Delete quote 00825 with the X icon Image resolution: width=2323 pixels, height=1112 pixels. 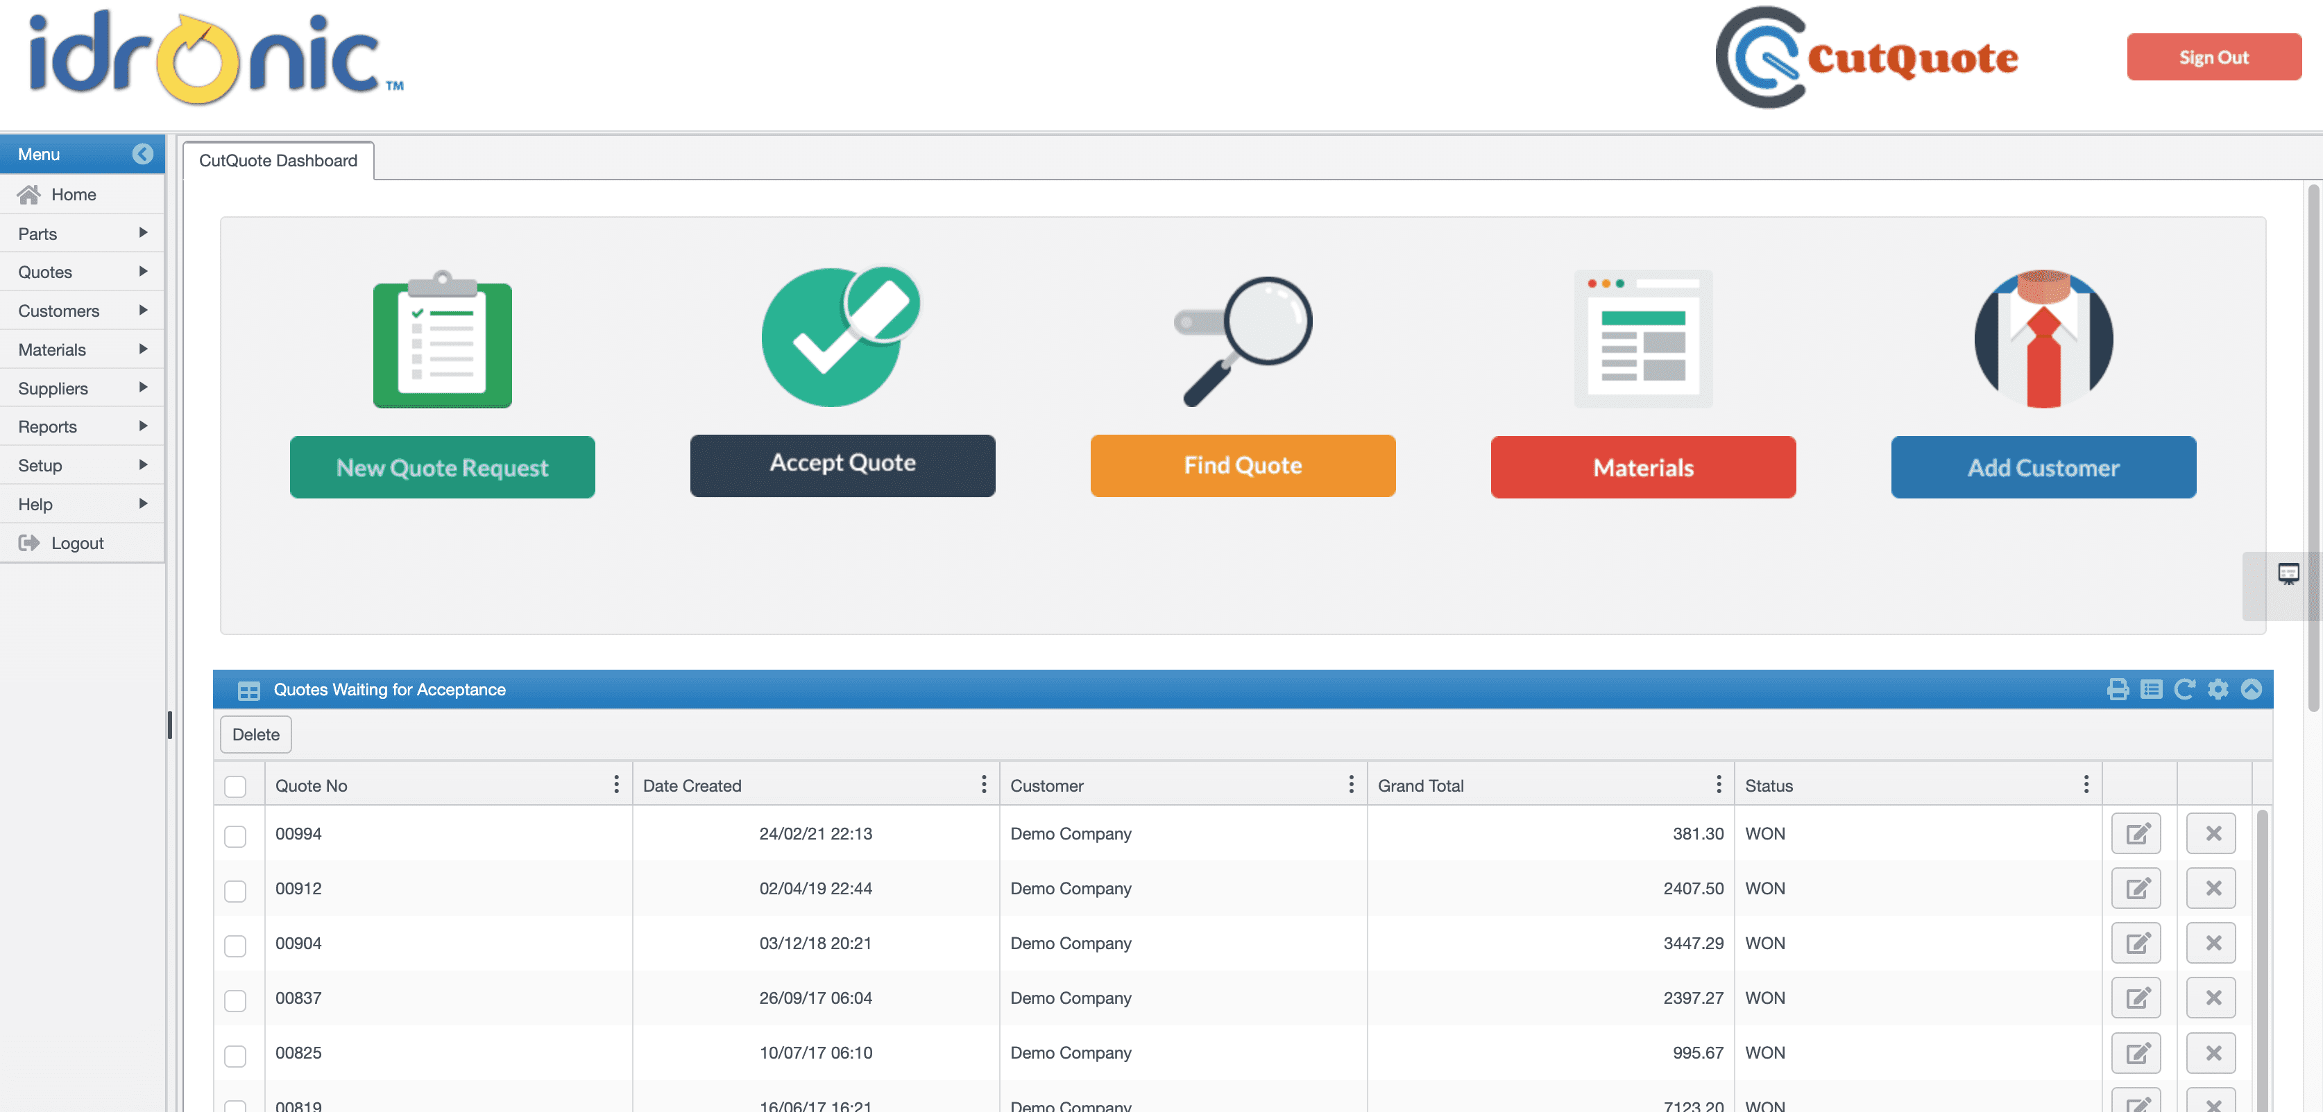pos(2211,1054)
